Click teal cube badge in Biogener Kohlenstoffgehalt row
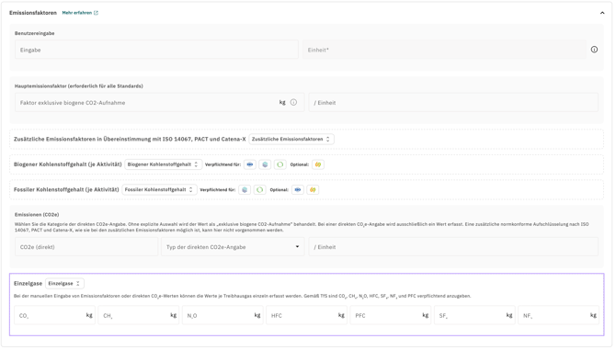Viewport: 616px width, 350px height. click(265, 164)
